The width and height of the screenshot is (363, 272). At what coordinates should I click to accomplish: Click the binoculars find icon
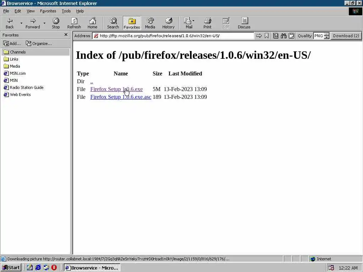pos(284,36)
